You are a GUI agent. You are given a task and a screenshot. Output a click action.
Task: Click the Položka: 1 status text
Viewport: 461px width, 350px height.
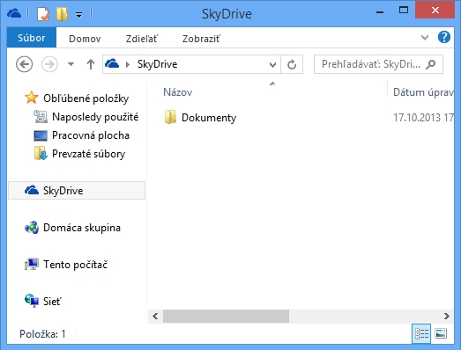42,334
